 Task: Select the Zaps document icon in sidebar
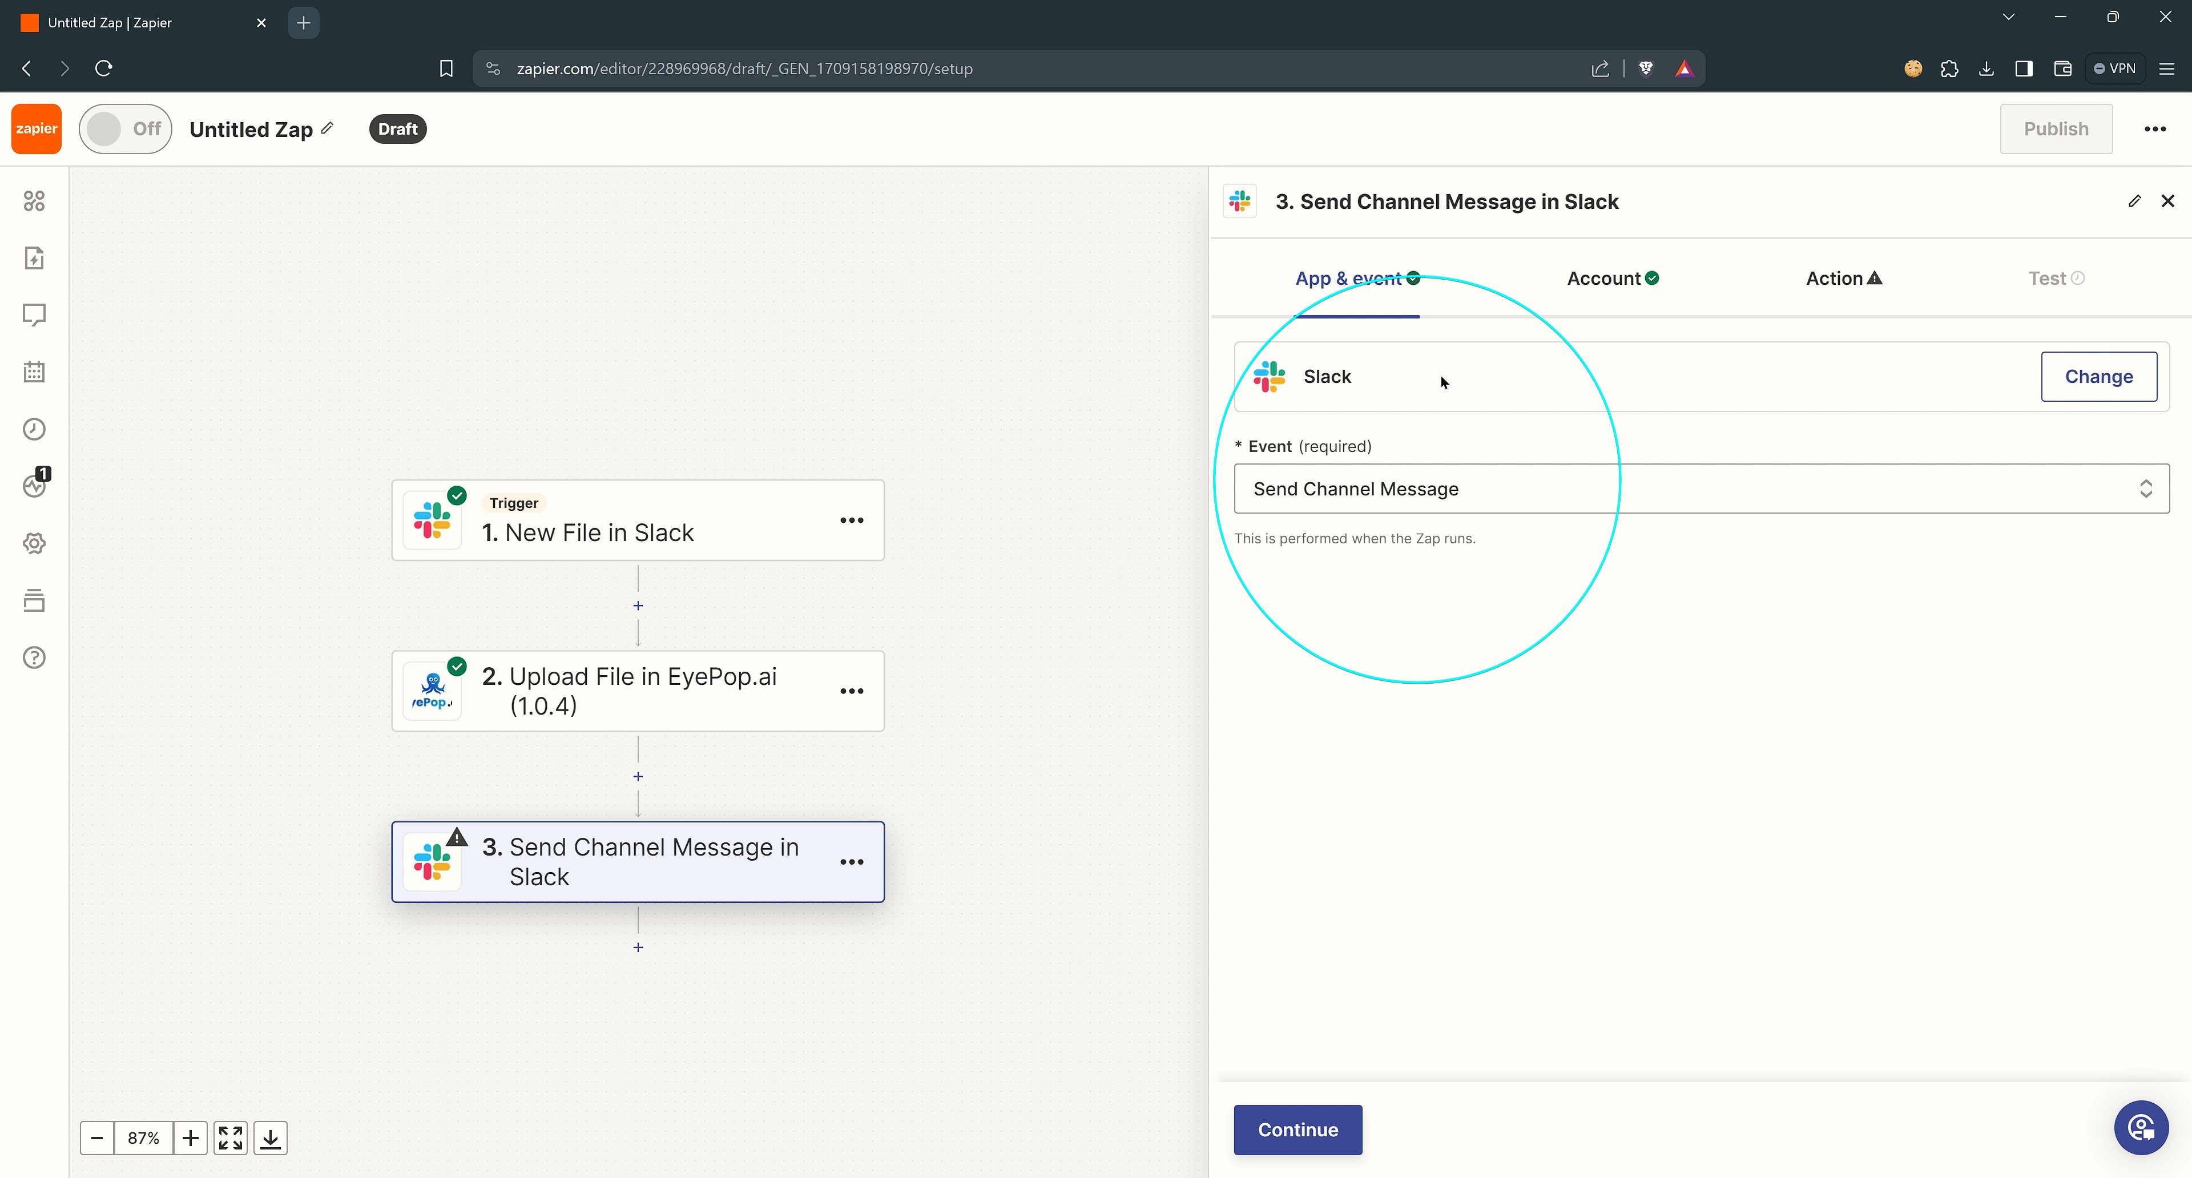(x=34, y=258)
